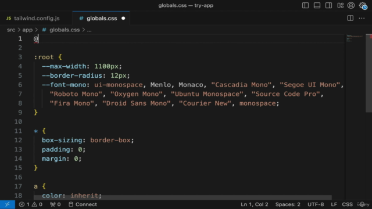Open the breadcrumb ellipsis symbol list
Screen dimensions: 372x209
pyautogui.click(x=89, y=30)
